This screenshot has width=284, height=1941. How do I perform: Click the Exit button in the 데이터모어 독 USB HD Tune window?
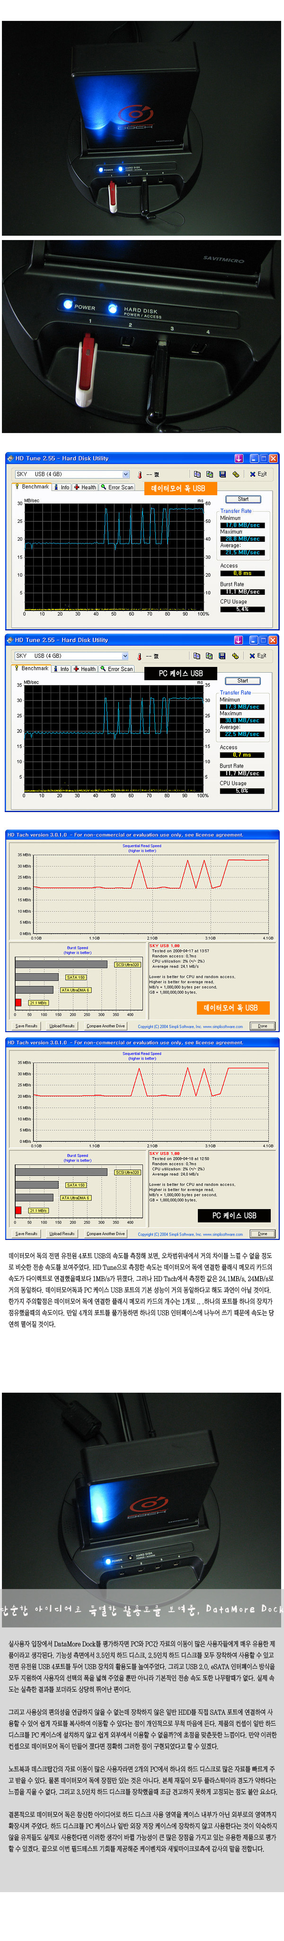tap(257, 474)
